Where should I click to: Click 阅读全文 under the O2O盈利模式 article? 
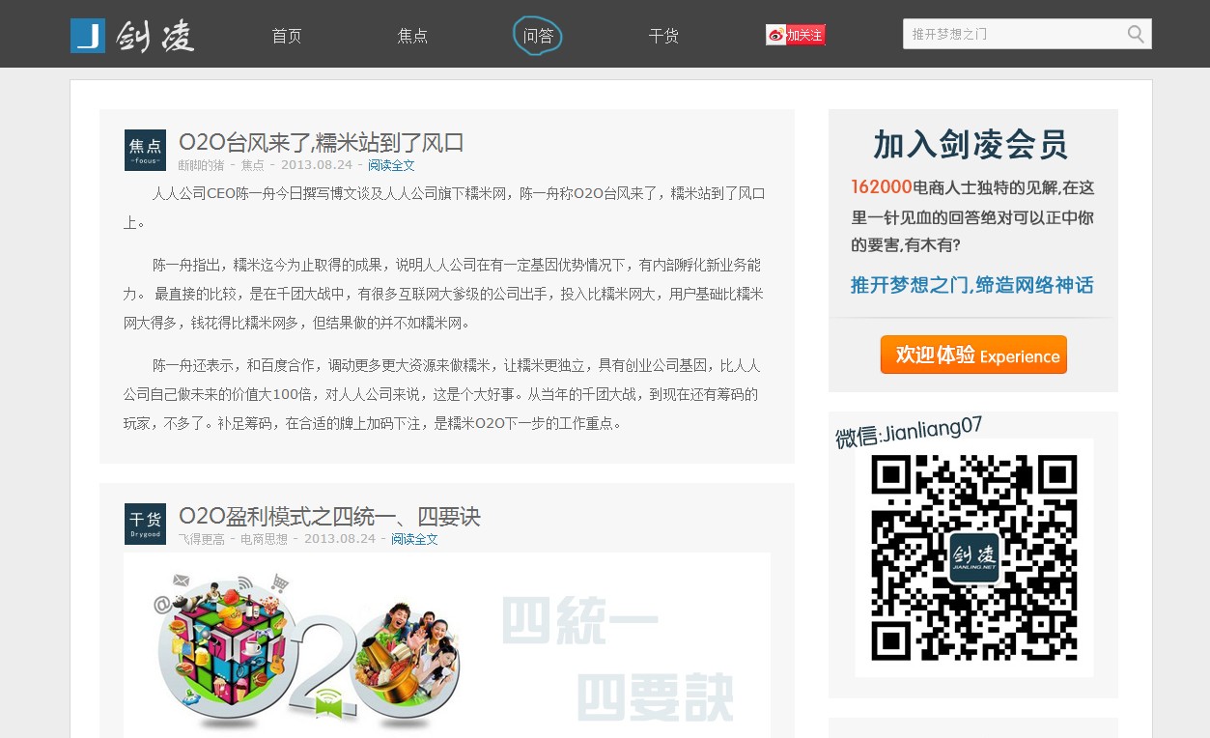point(414,539)
